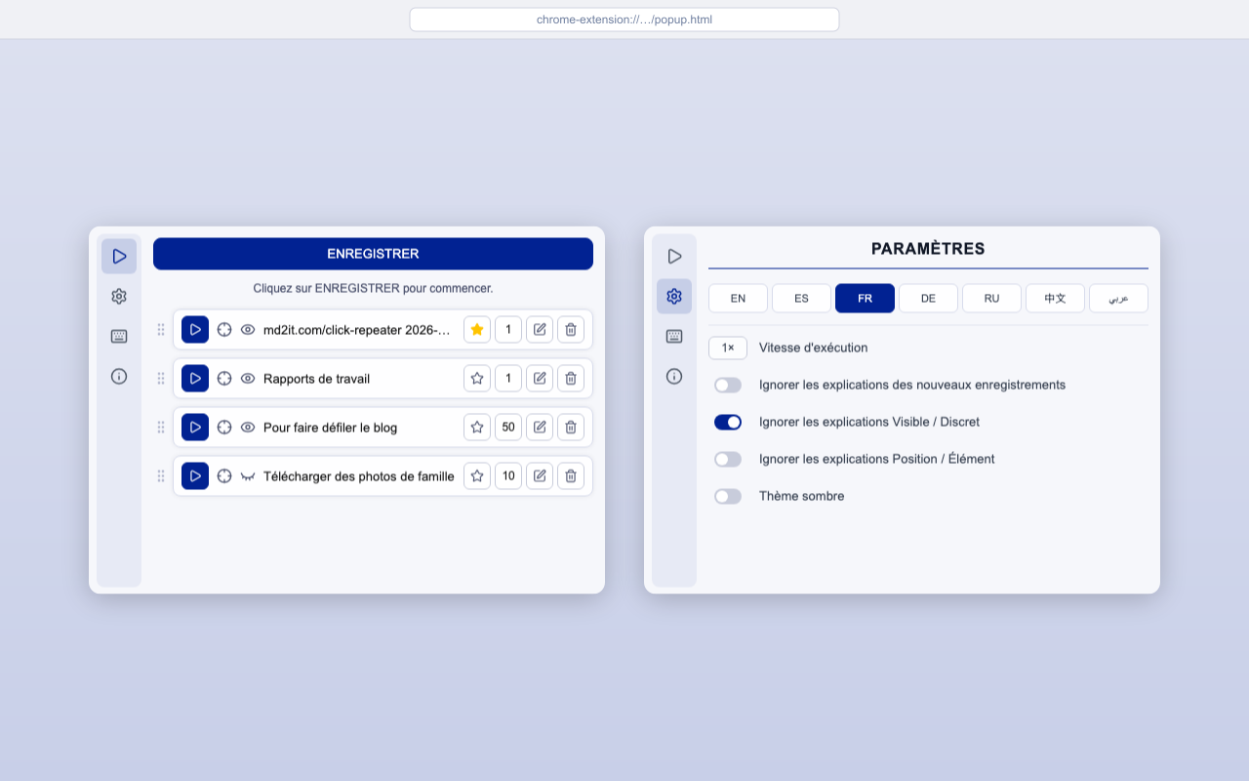Delete the md2it.com/click-repeater recording

(x=571, y=330)
